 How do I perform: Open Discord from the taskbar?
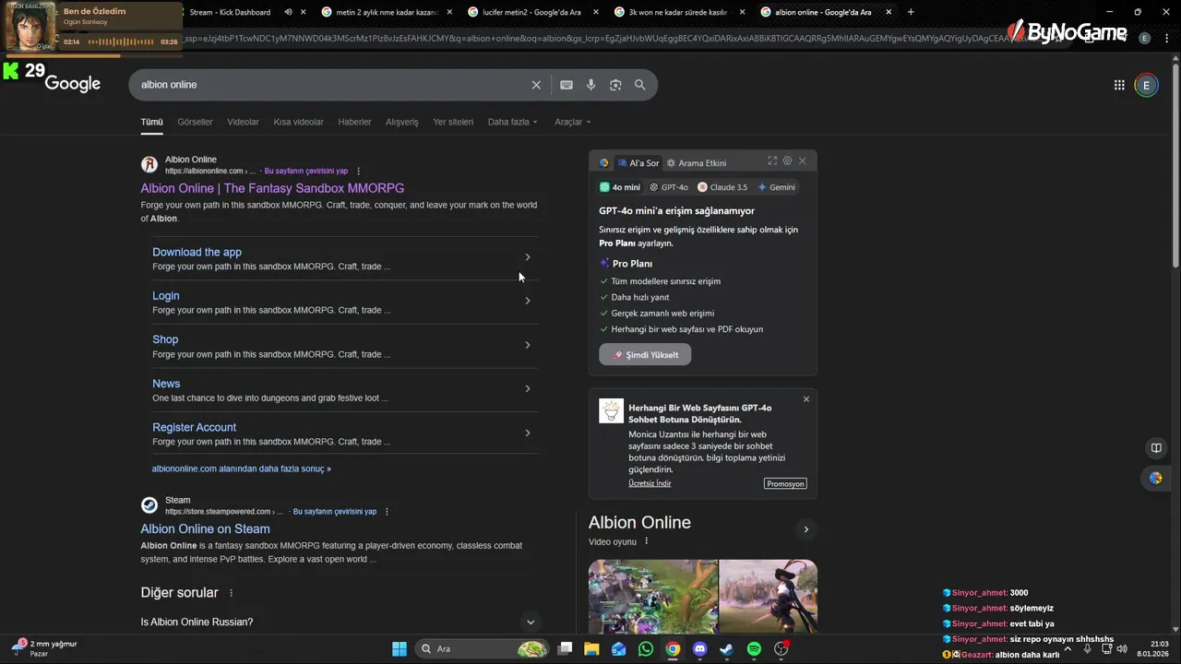click(x=700, y=649)
